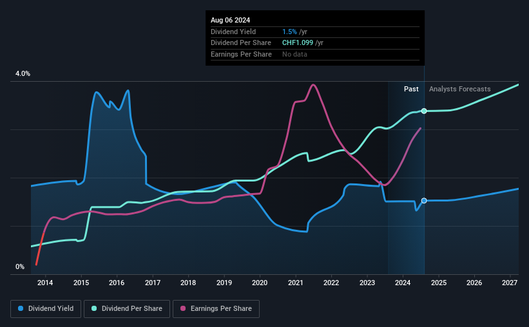Click the 2021 x-axis label
Screen dimensions: 529x327
pyautogui.click(x=296, y=283)
